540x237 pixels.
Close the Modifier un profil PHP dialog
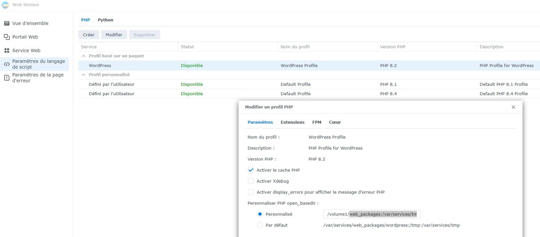[x=513, y=107]
